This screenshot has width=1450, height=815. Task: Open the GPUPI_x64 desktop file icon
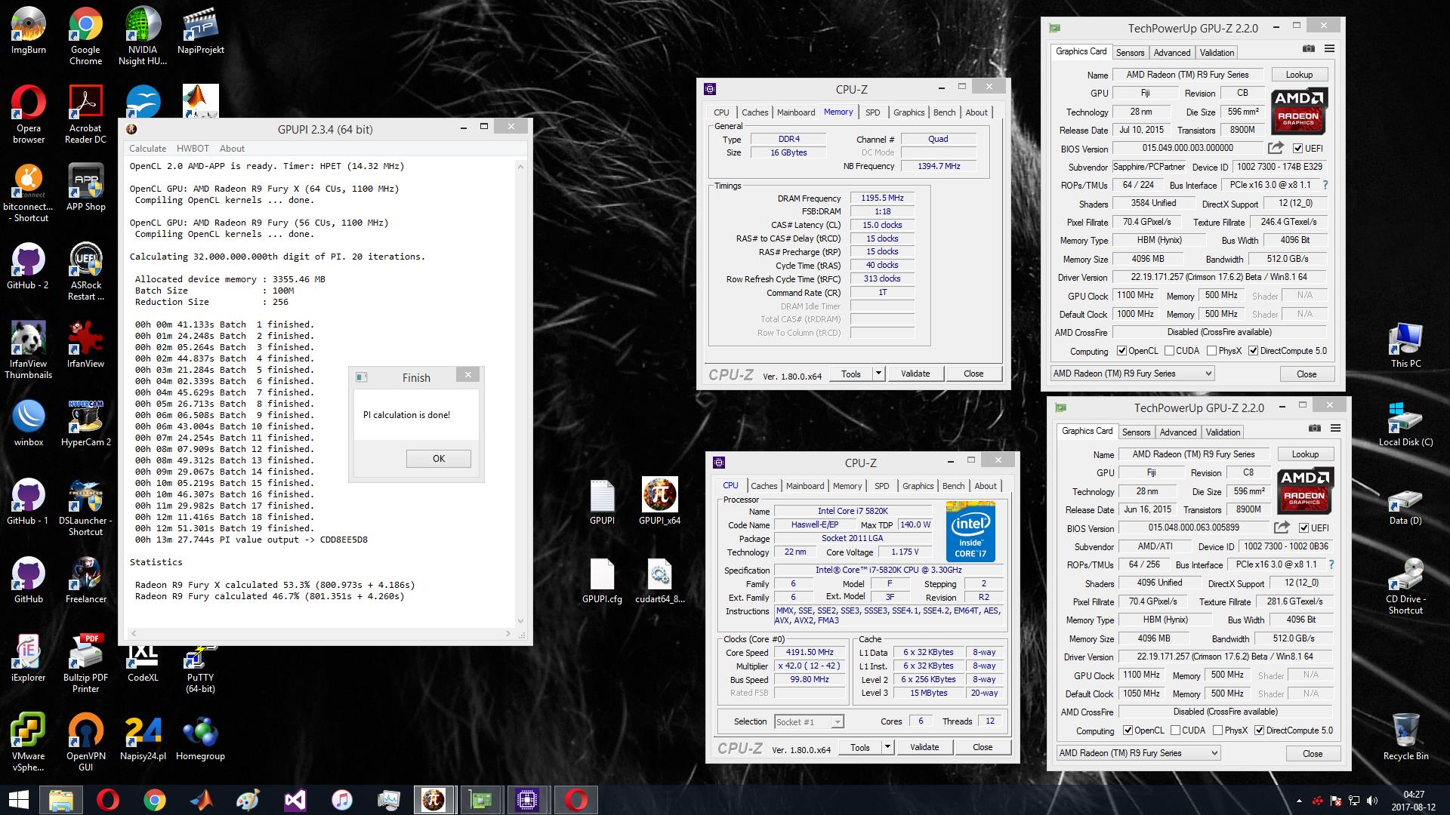pos(659,501)
